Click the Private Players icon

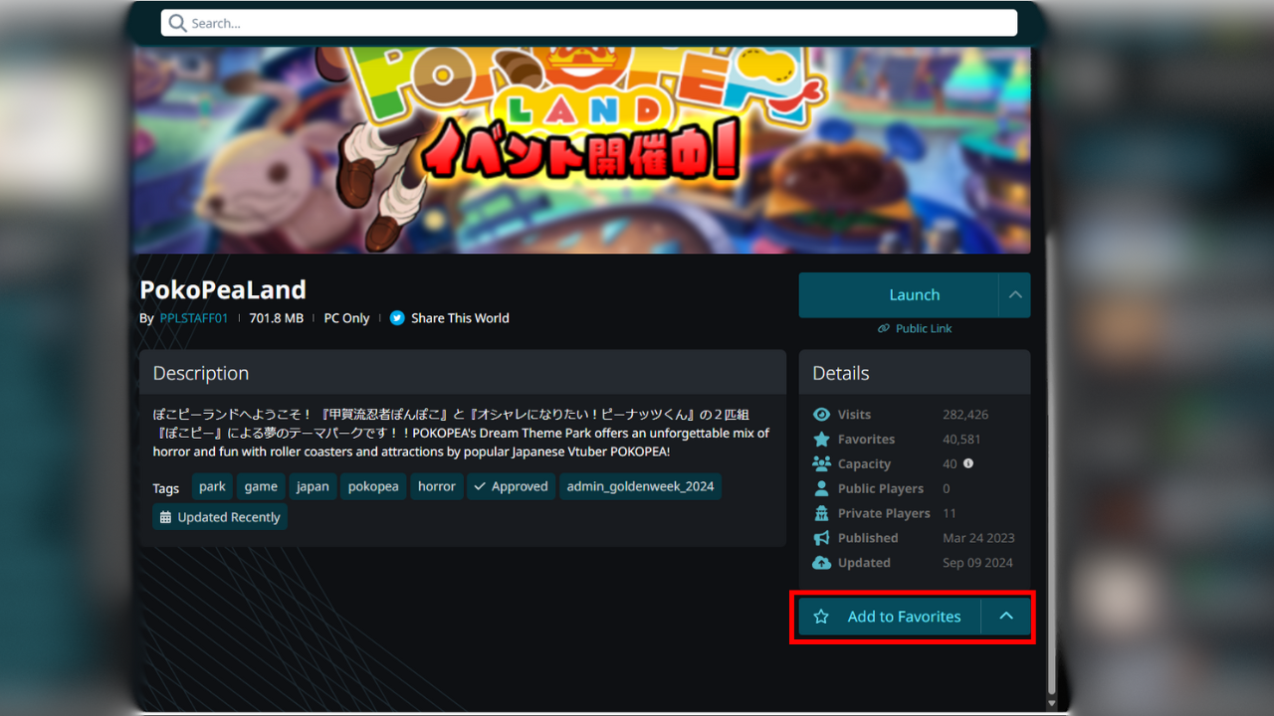pos(821,513)
